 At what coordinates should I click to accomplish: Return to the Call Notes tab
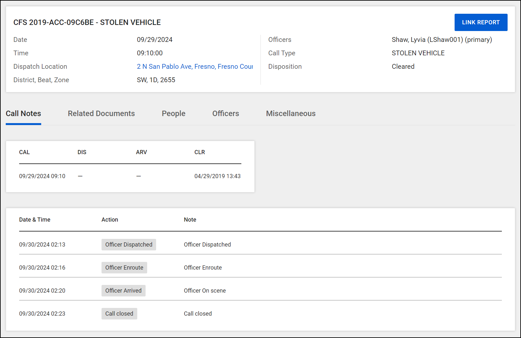23,114
